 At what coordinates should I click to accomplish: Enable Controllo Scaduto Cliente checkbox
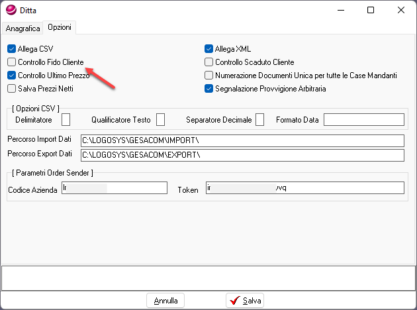(x=209, y=62)
